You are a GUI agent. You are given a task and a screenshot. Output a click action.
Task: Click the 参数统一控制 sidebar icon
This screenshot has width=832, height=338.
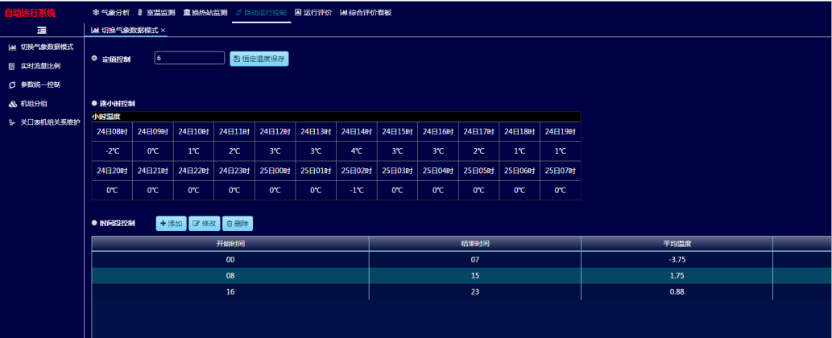(x=12, y=84)
